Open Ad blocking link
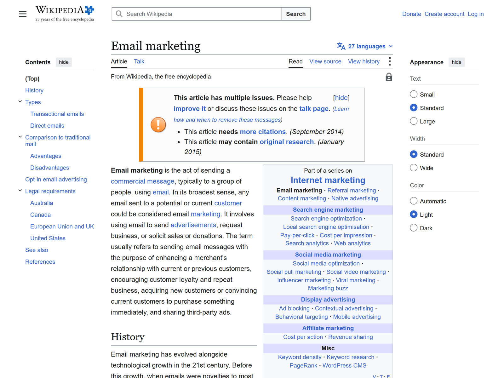 294,308
